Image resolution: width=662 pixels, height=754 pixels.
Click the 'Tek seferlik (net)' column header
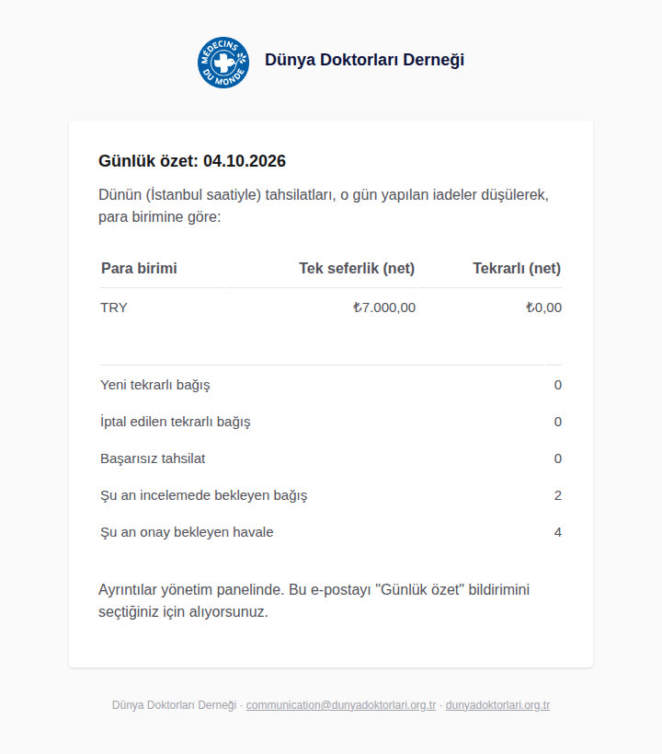point(357,268)
